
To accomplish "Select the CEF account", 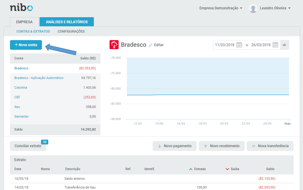I will [x=17, y=97].
